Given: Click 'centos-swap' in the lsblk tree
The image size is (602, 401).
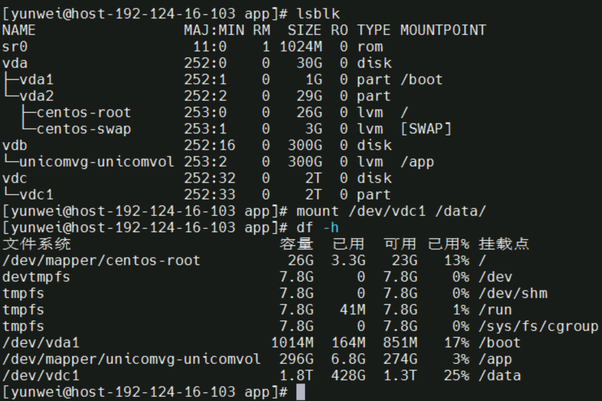Looking at the screenshot, I should point(84,129).
